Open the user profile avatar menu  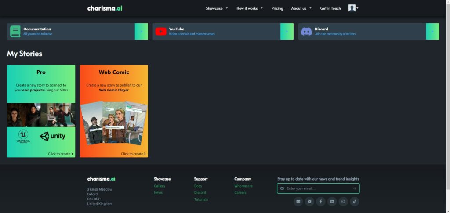[353, 8]
